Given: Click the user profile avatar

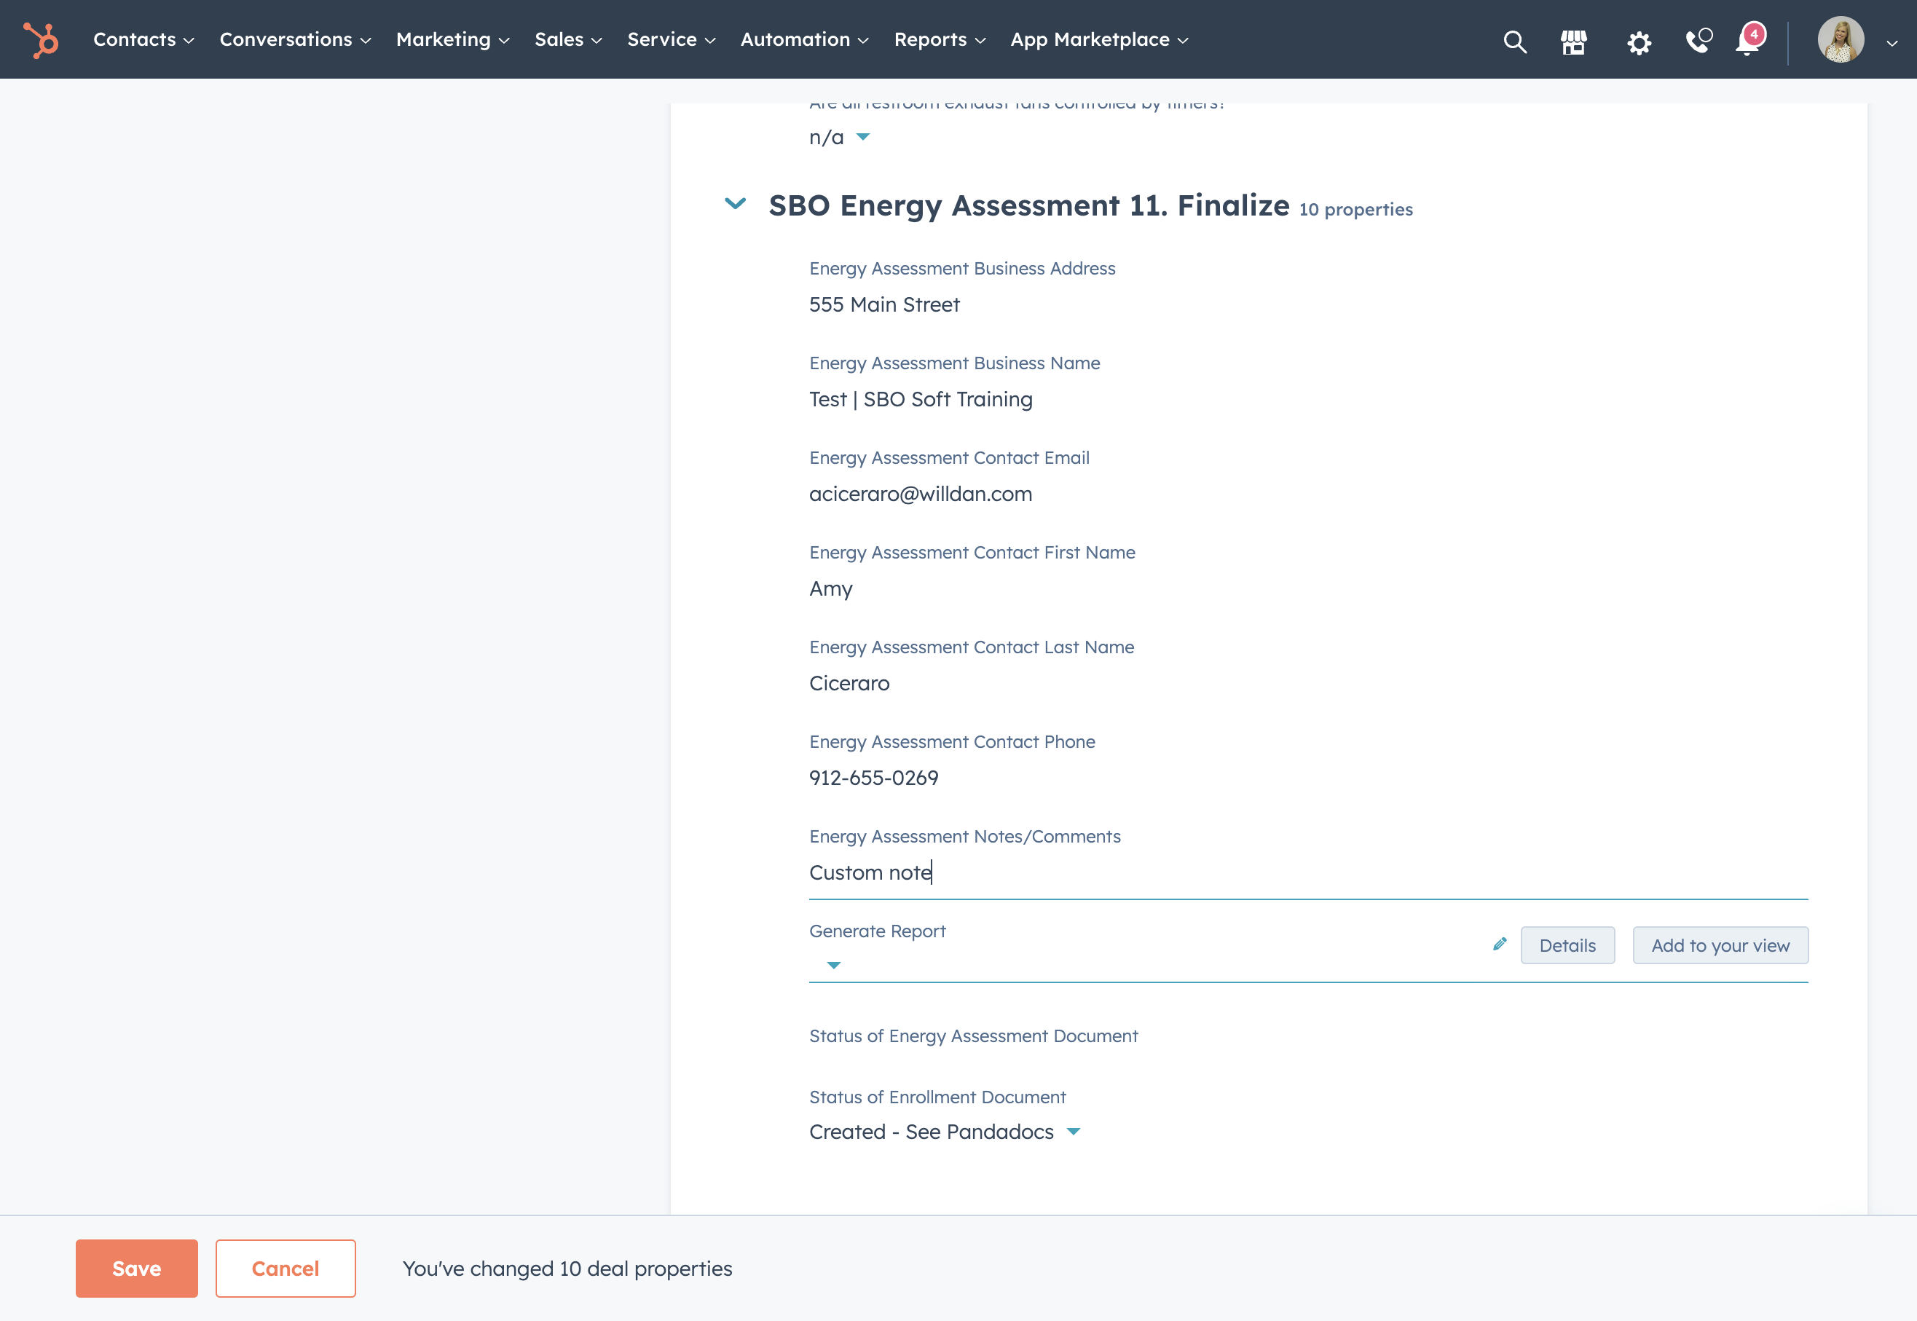Looking at the screenshot, I should point(1841,40).
